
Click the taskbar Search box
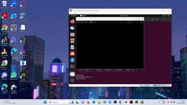click(x=61, y=102)
